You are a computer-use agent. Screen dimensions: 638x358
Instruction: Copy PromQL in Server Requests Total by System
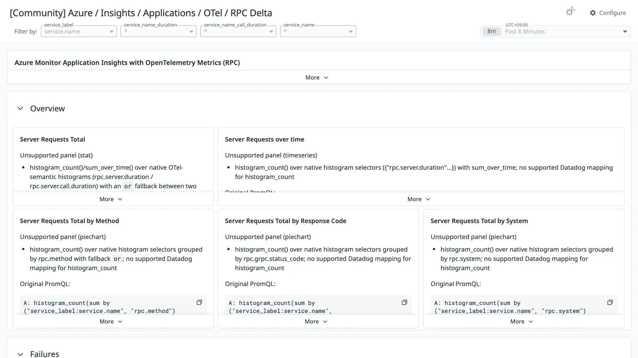click(610, 302)
